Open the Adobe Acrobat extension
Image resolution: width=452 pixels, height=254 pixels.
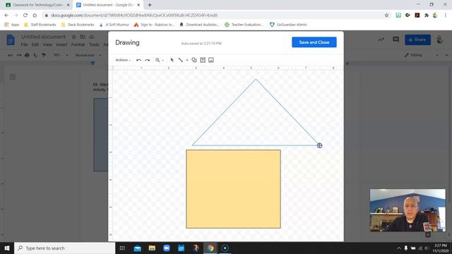click(417, 16)
